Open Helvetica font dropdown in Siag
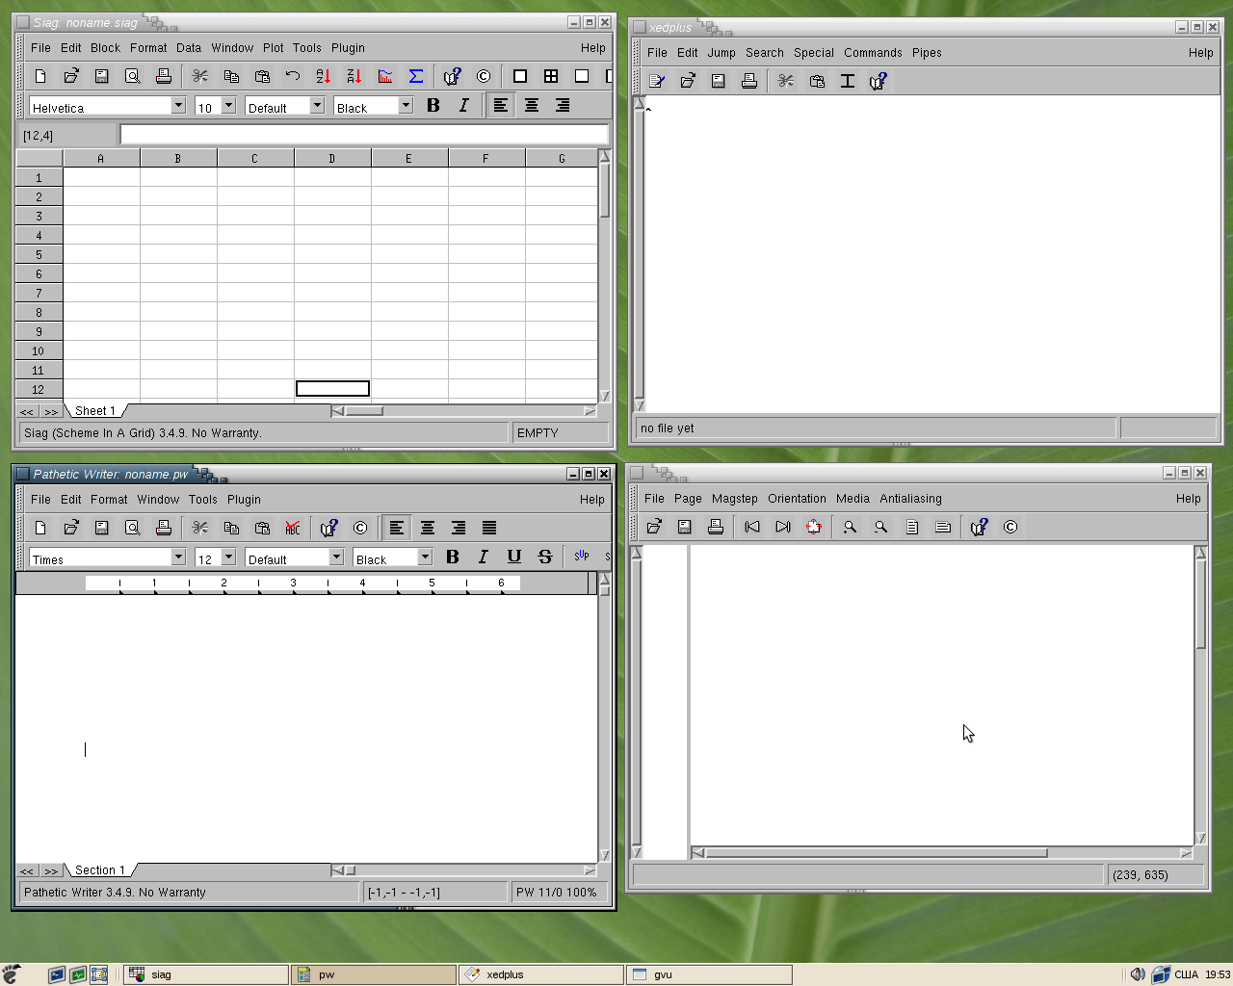 pyautogui.click(x=178, y=106)
